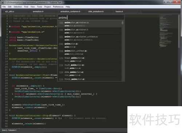Open the Find menu
This screenshot has height=133, width=182.
(26, 7)
